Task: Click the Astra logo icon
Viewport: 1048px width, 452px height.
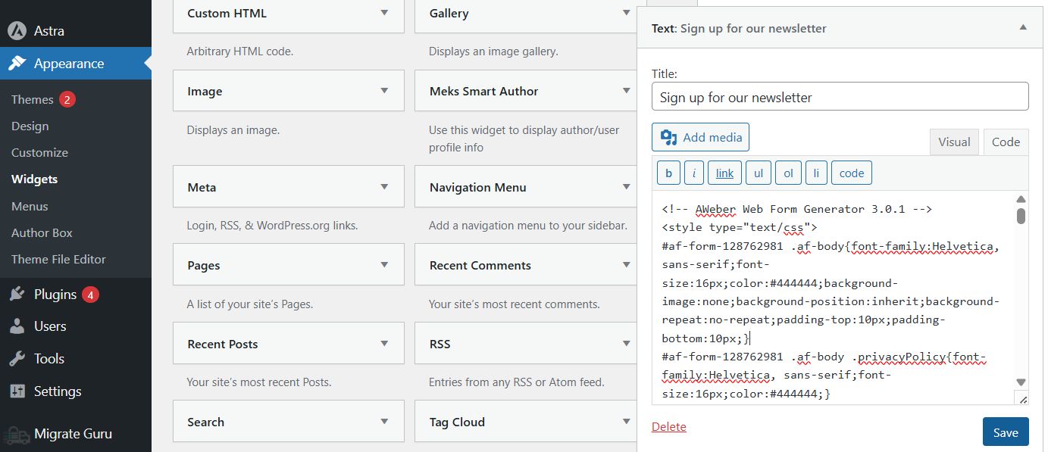Action: click(x=17, y=31)
